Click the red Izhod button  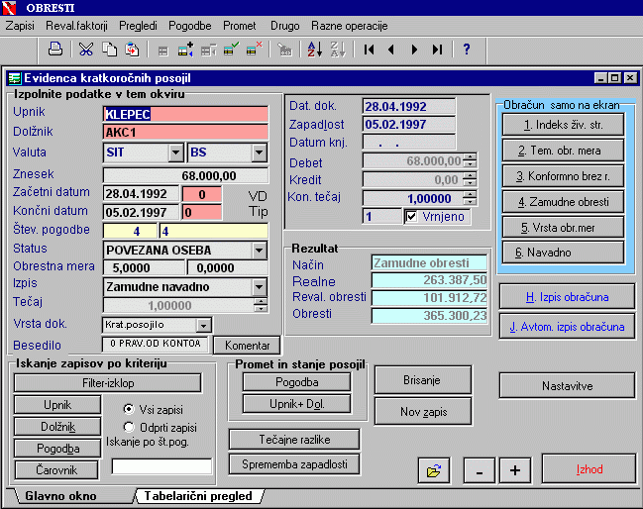pyautogui.click(x=589, y=469)
